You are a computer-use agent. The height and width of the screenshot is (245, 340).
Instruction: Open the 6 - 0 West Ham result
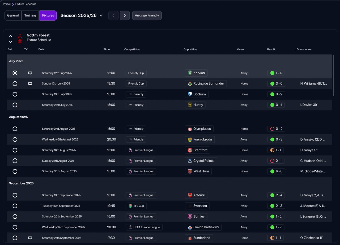point(276,171)
